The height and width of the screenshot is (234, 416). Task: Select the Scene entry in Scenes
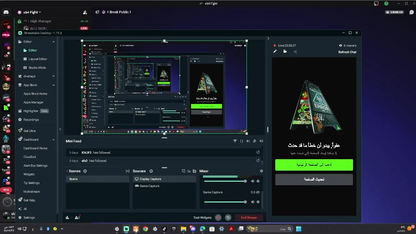pos(97,179)
